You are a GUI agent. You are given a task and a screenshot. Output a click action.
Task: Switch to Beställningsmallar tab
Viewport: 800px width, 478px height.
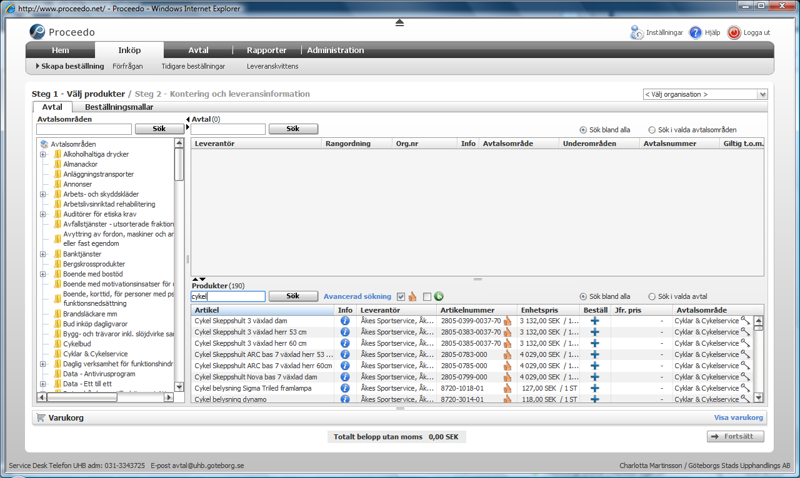point(119,107)
